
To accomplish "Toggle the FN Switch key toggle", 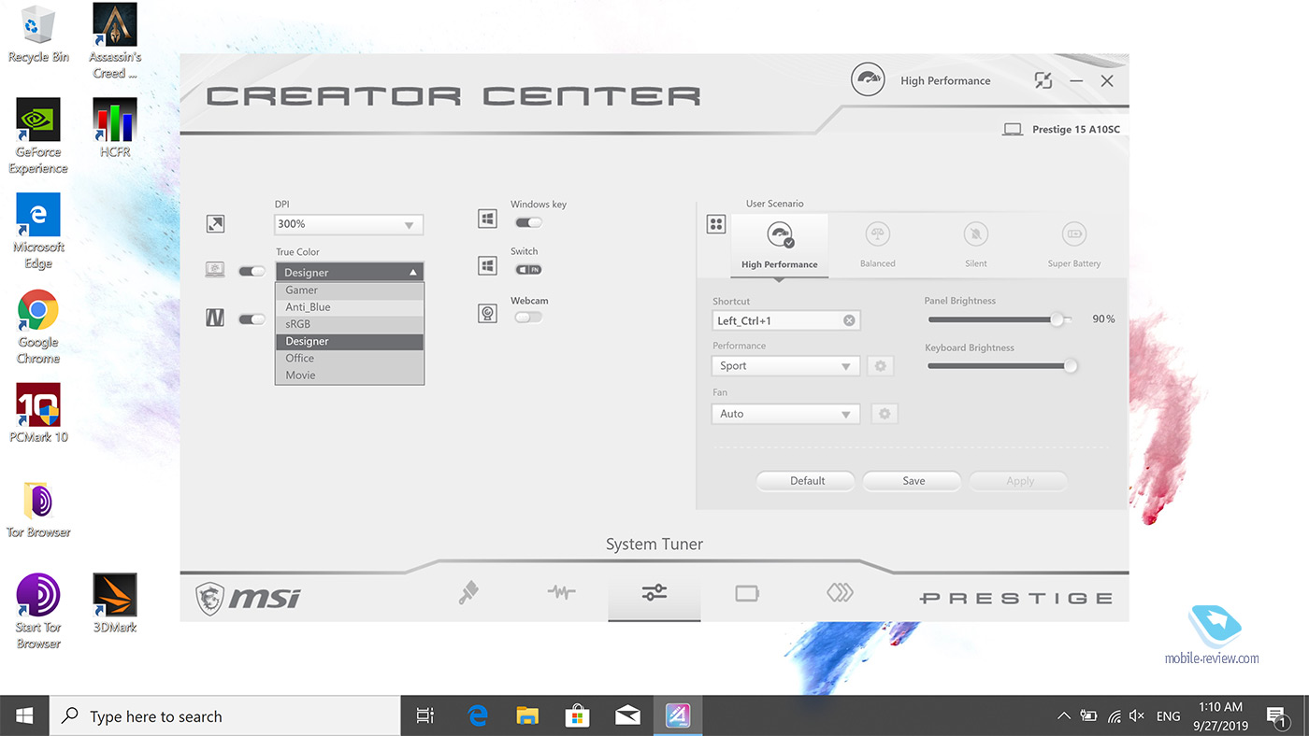I will [528, 269].
